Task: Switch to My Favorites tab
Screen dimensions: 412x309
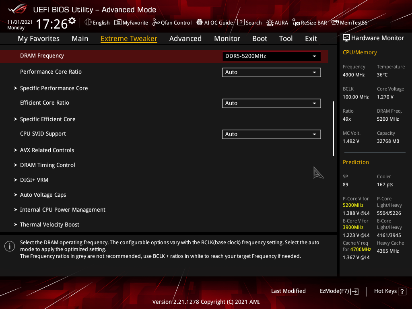Action: tap(39, 39)
